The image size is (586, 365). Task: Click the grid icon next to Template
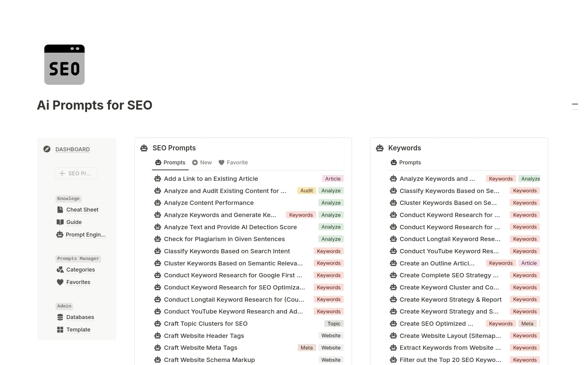(x=60, y=329)
